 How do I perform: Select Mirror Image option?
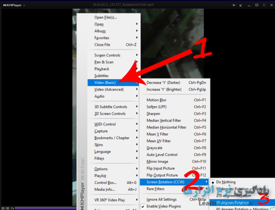174,161
